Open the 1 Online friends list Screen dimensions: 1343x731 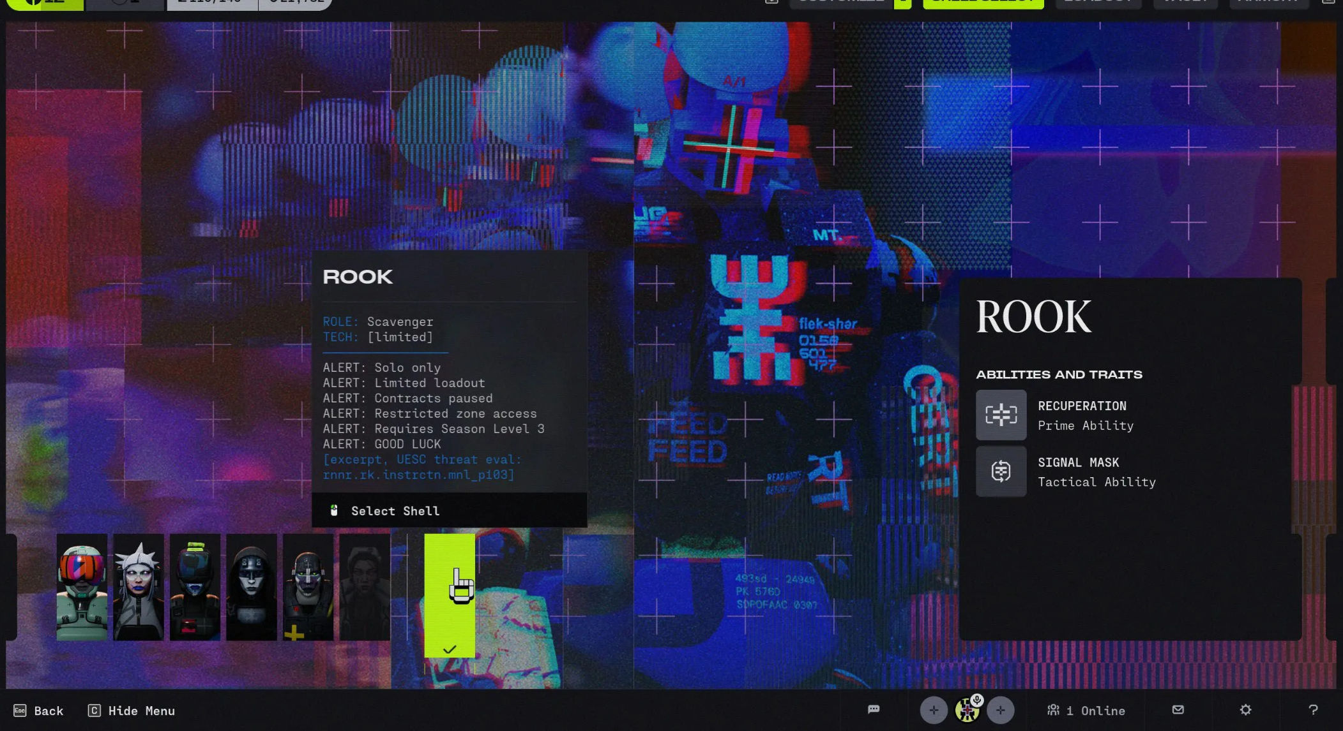(1086, 710)
